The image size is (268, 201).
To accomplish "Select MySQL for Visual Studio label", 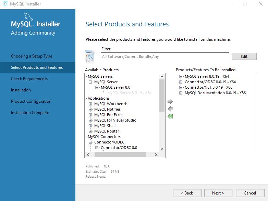I will [x=115, y=120].
